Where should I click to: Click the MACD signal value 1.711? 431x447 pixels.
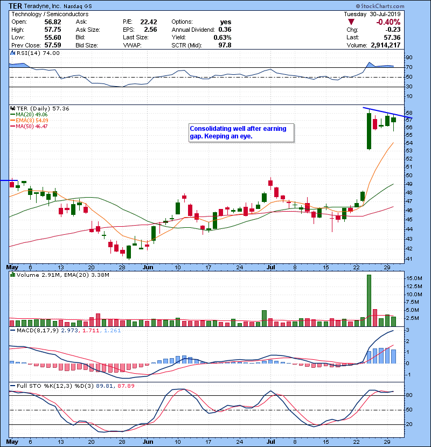(91, 331)
